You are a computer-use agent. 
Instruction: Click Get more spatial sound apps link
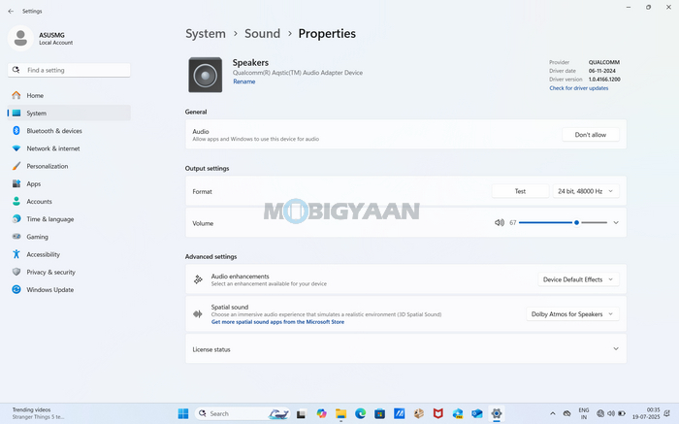click(x=277, y=322)
